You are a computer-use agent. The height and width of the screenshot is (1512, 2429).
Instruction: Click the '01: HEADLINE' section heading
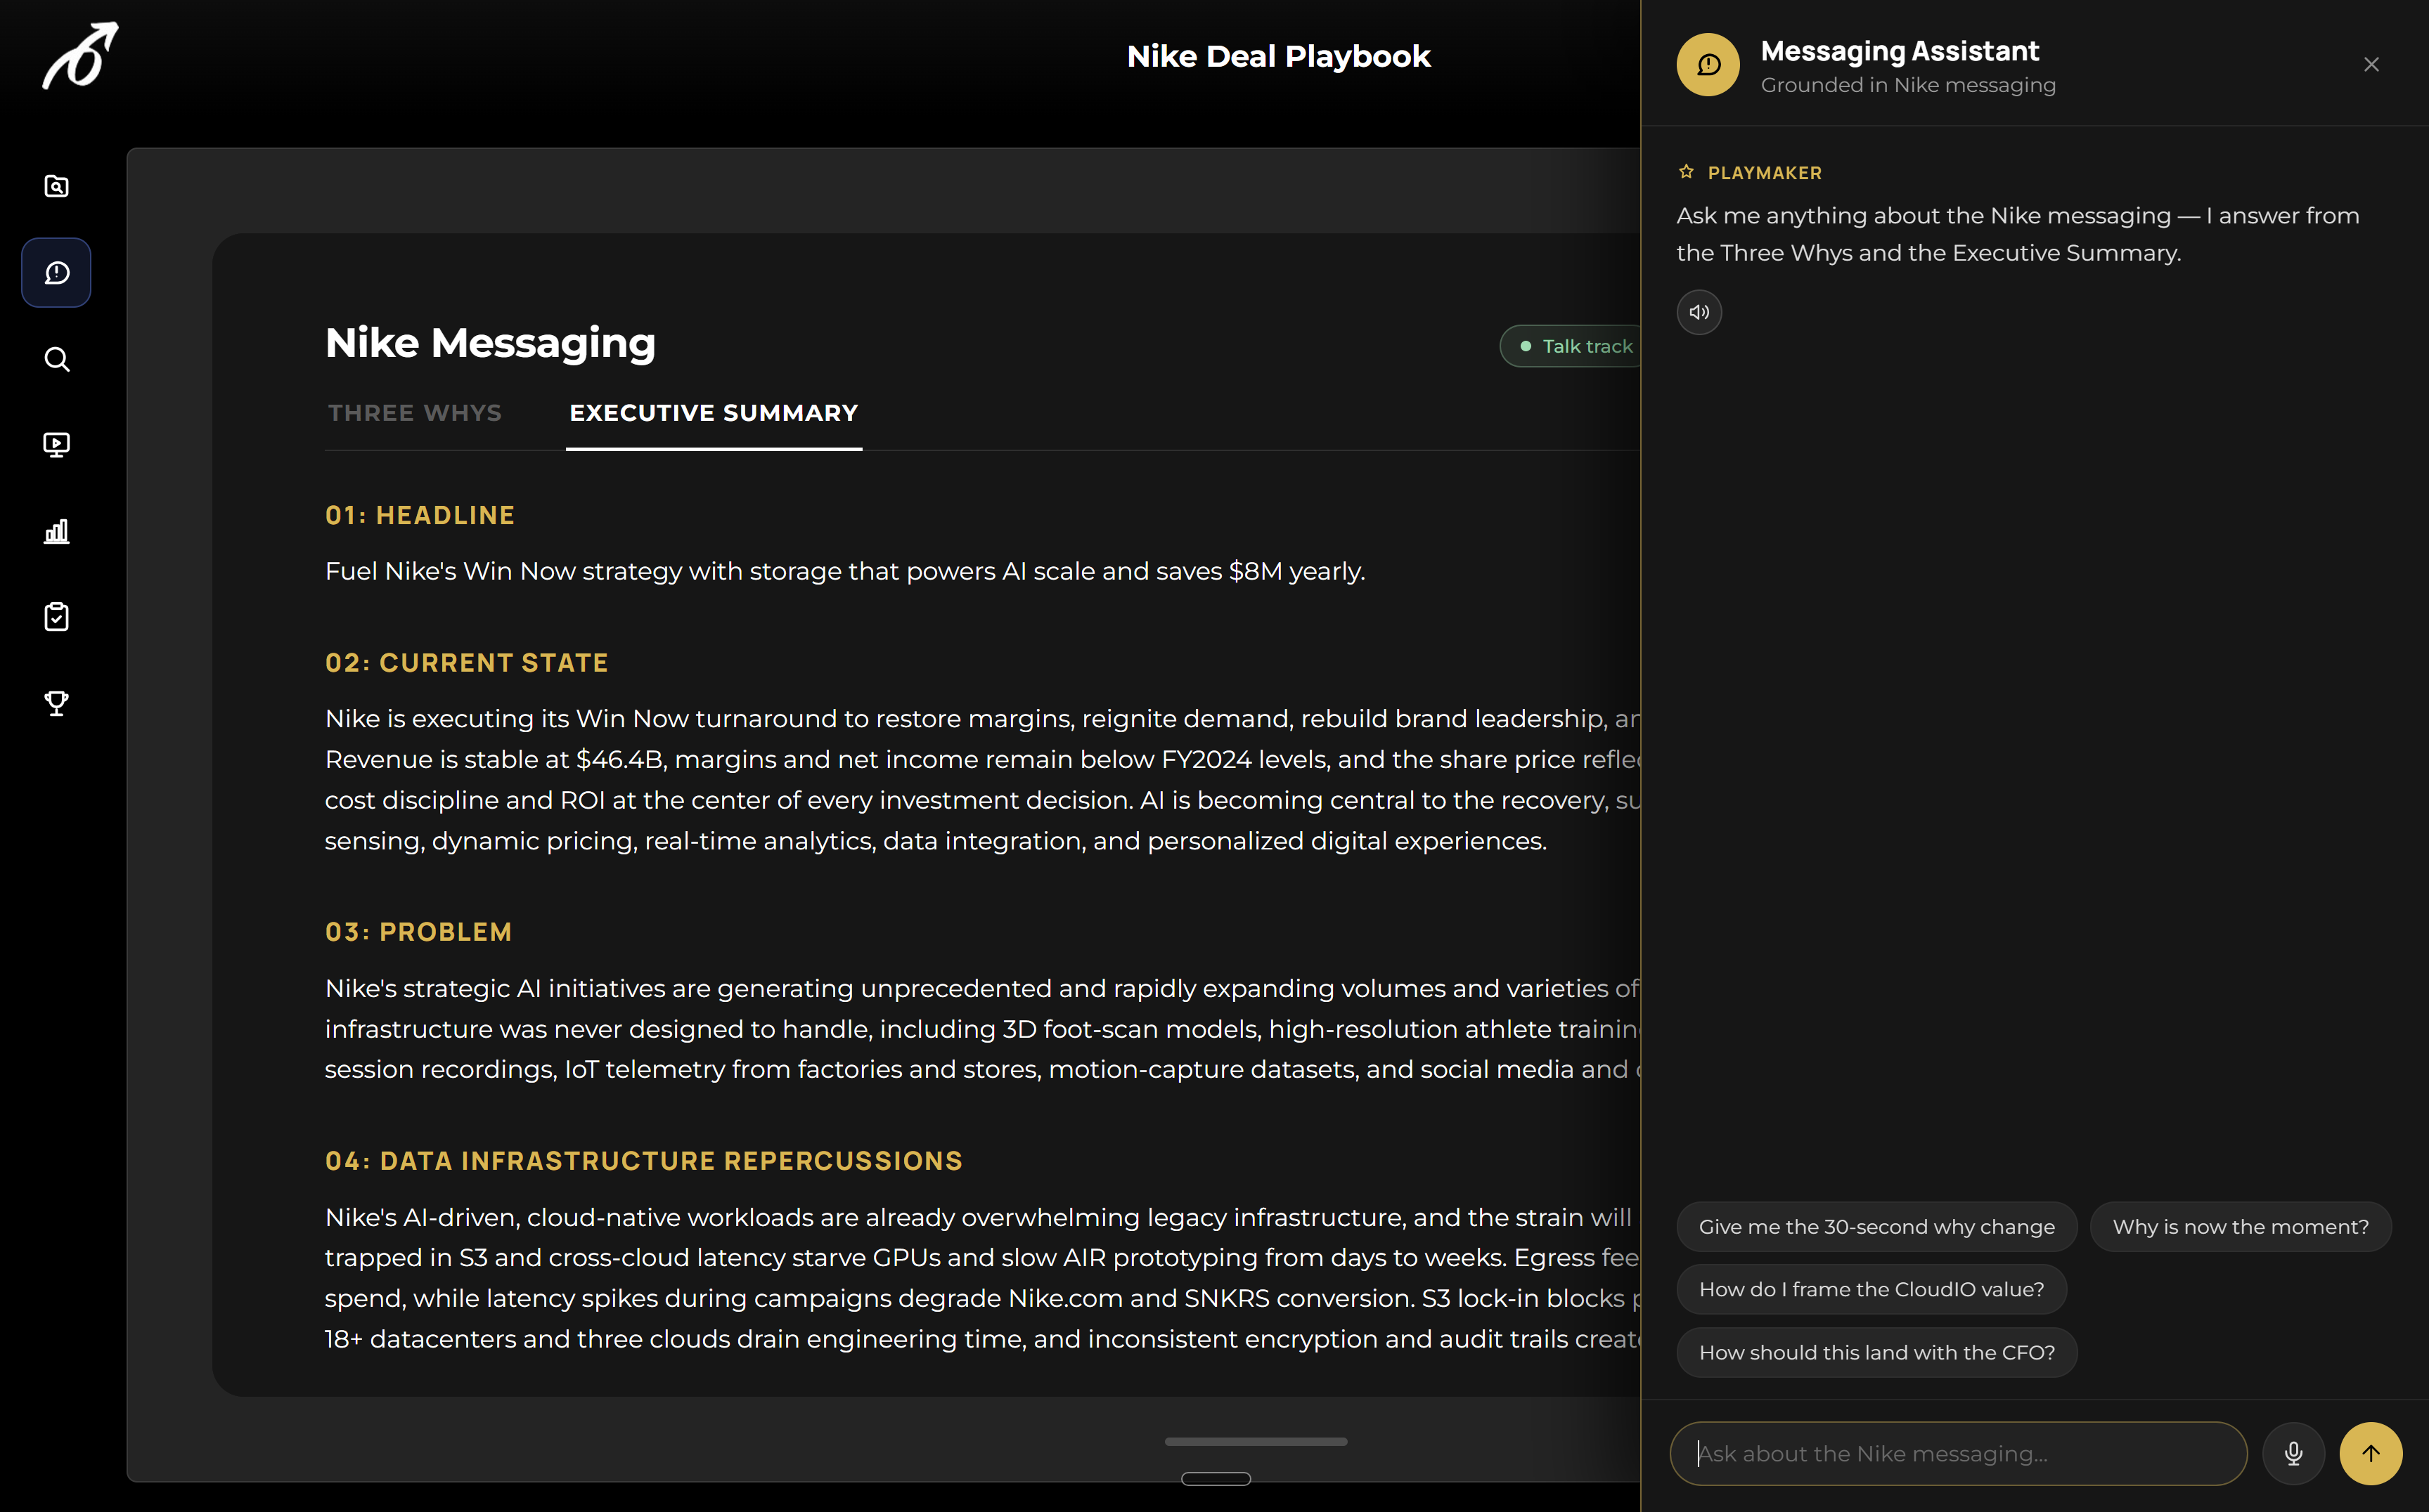click(420, 515)
